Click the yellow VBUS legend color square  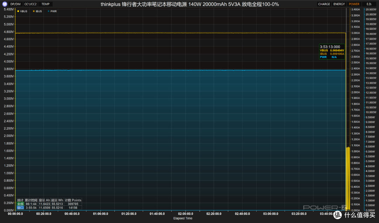18,11
